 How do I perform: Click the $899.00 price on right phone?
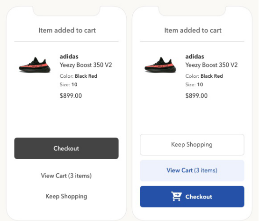tap(196, 96)
